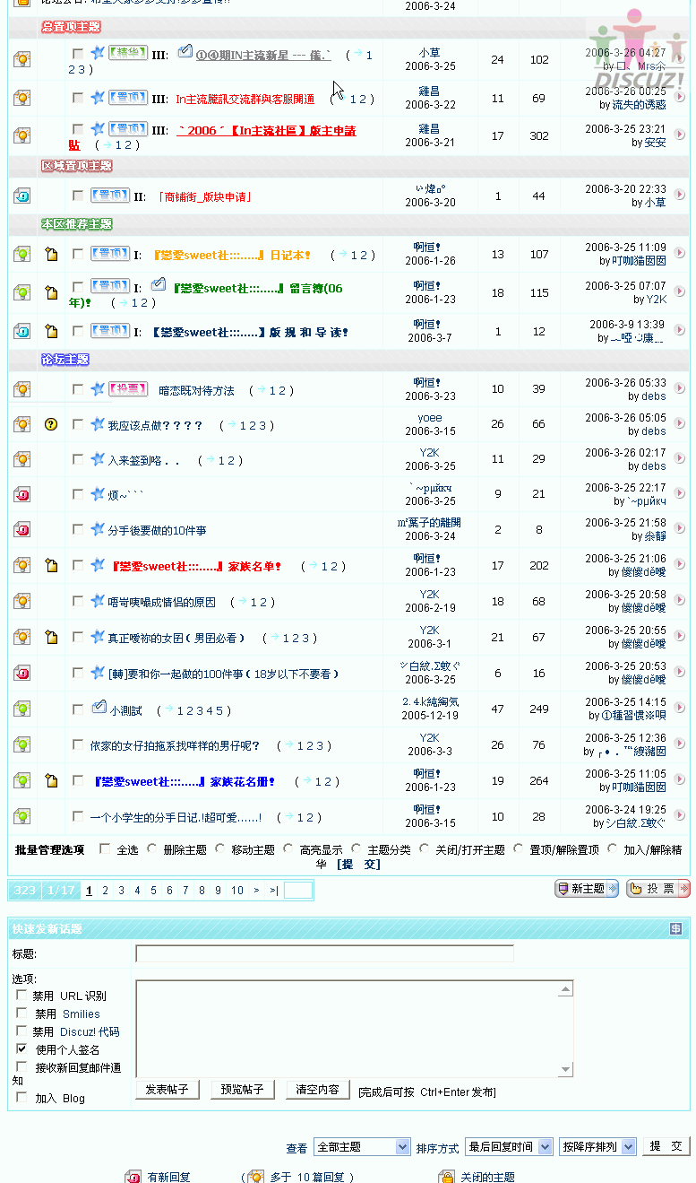
Task: Click the page jump input box
Action: pos(298,891)
